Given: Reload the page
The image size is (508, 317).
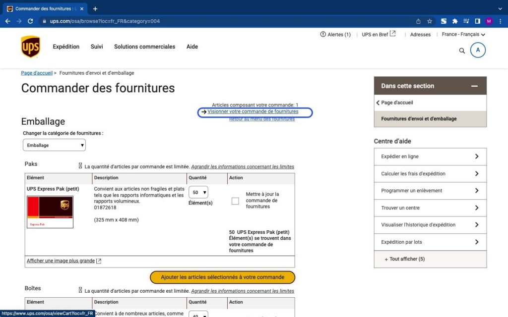Looking at the screenshot, I should (x=30, y=21).
